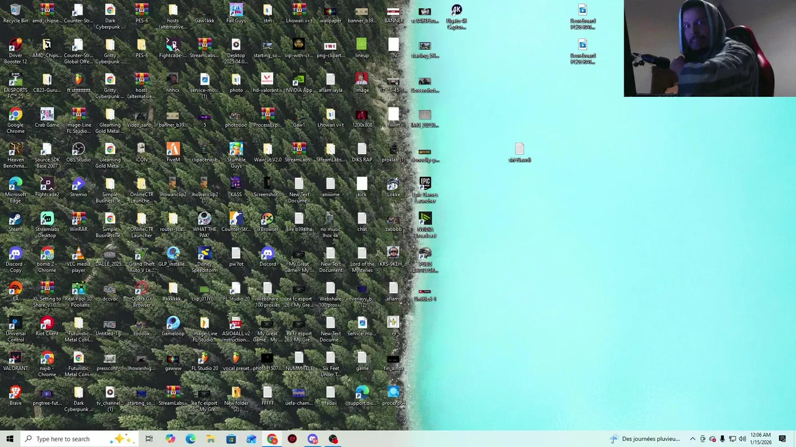Screen dimensions: 796x447
Task: Select the Universal Control icon
Action: point(16,330)
